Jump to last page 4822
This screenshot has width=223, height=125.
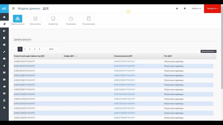coord(51,49)
